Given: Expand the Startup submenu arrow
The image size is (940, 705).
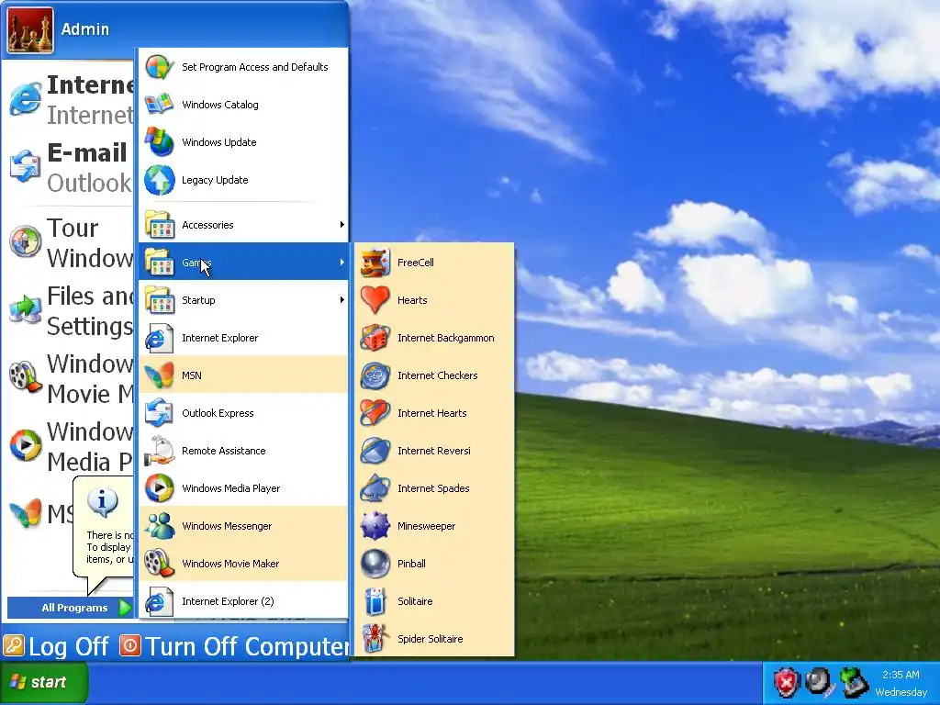Looking at the screenshot, I should [341, 300].
